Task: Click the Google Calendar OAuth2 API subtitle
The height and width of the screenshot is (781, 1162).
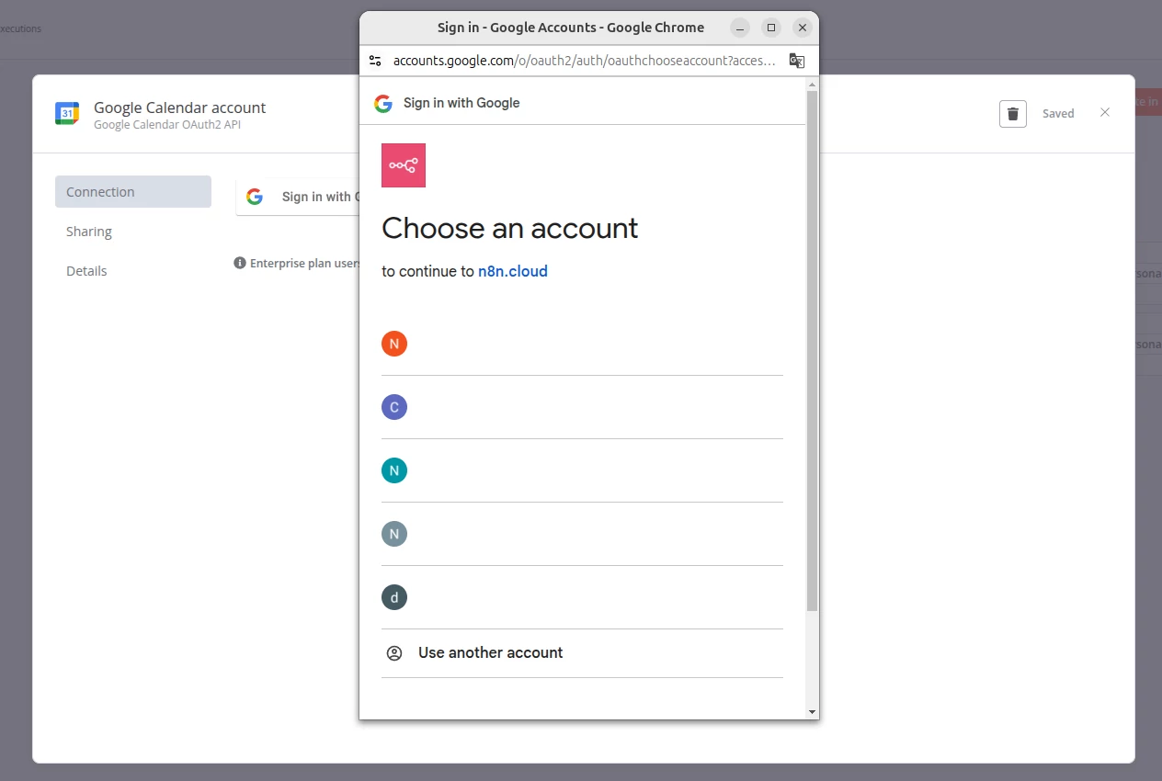Action: click(x=167, y=124)
